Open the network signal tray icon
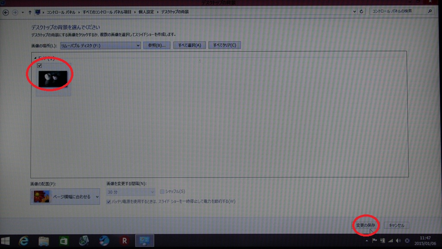Screen dimensions: 442x249 click(390, 240)
